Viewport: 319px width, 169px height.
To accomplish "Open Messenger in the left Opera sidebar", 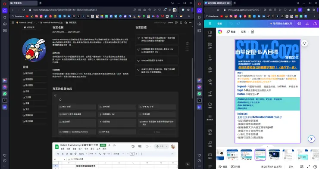I will pyautogui.click(x=5, y=87).
